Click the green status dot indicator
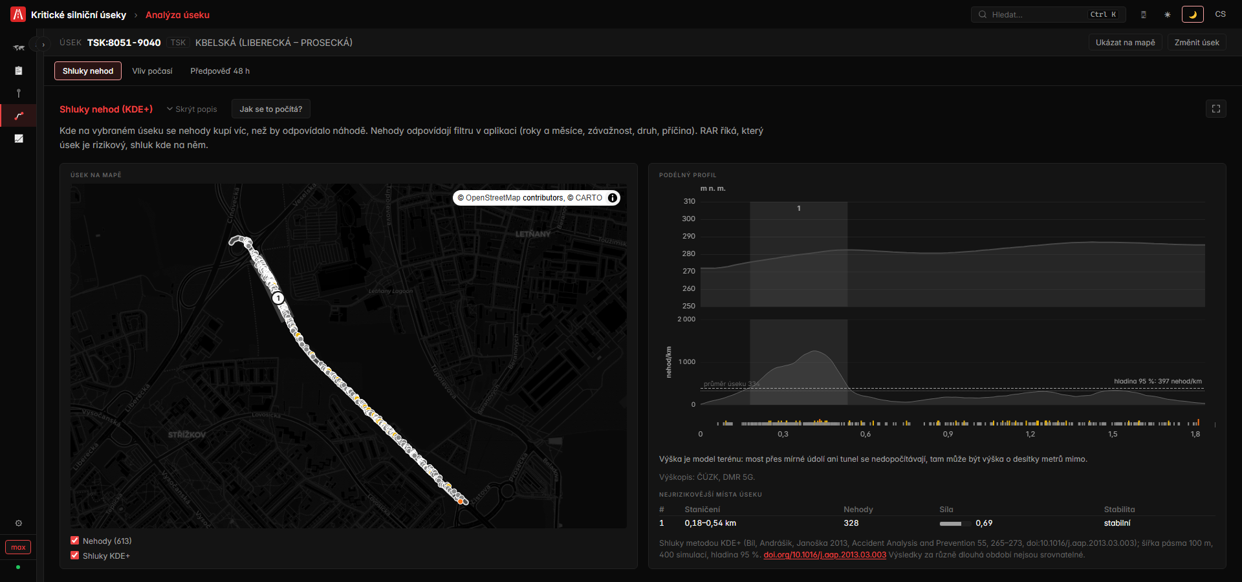This screenshot has height=582, width=1242. coord(18,567)
